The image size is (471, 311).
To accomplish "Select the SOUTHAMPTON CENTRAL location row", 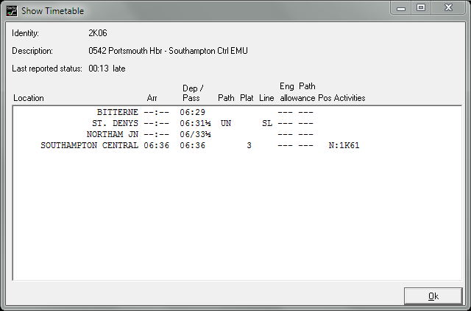I will click(x=237, y=146).
